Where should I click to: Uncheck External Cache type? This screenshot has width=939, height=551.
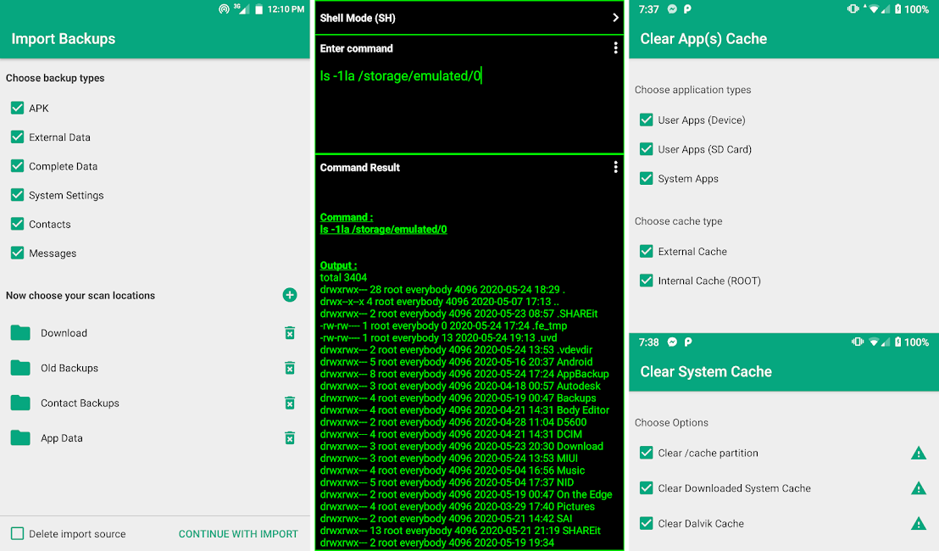(x=646, y=251)
